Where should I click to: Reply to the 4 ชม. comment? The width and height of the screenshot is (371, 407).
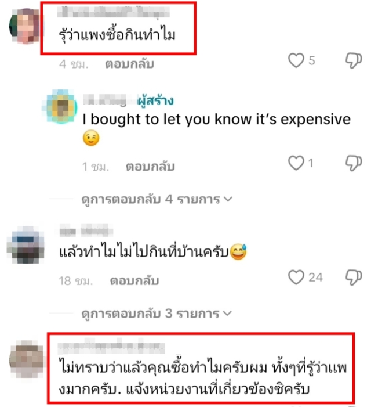pyautogui.click(x=129, y=64)
